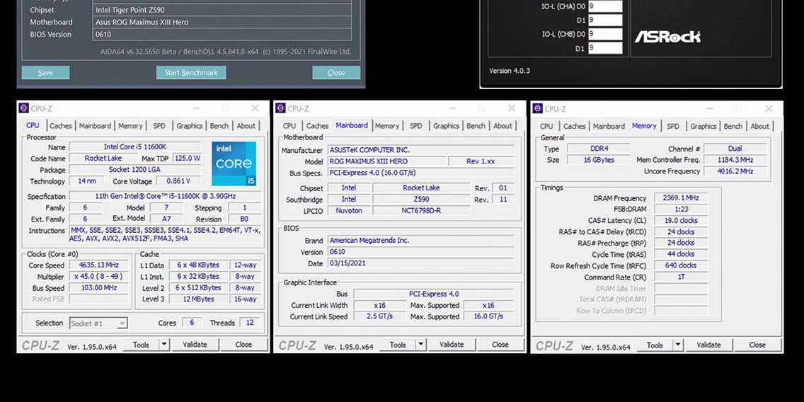Screen dimensions: 804x402
Task: Click Start Benchmark button in AIDA64
Action: pyautogui.click(x=191, y=72)
